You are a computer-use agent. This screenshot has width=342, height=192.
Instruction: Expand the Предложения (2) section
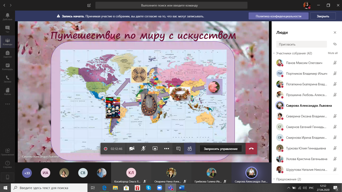[288, 179]
